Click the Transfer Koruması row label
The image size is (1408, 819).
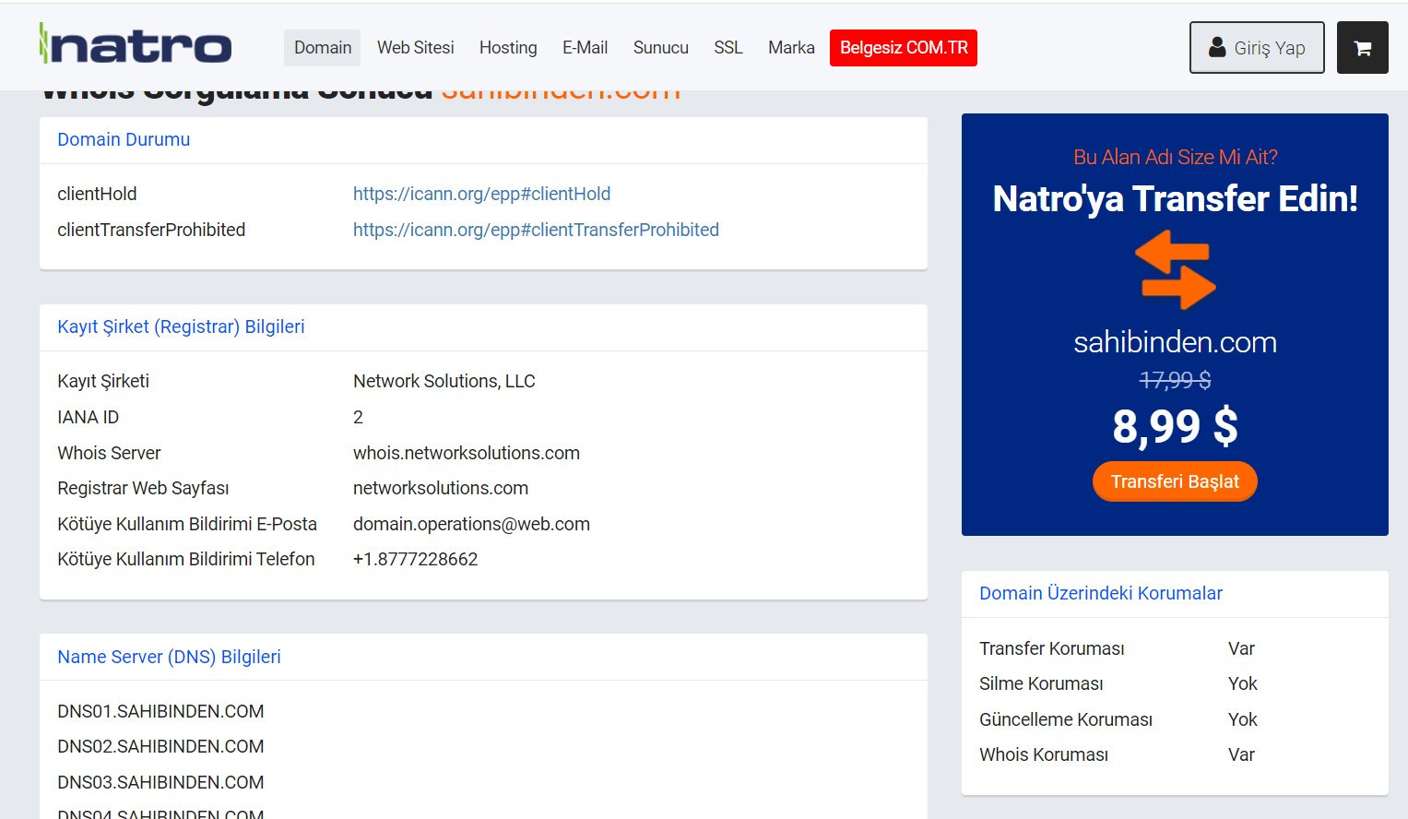point(1052,648)
